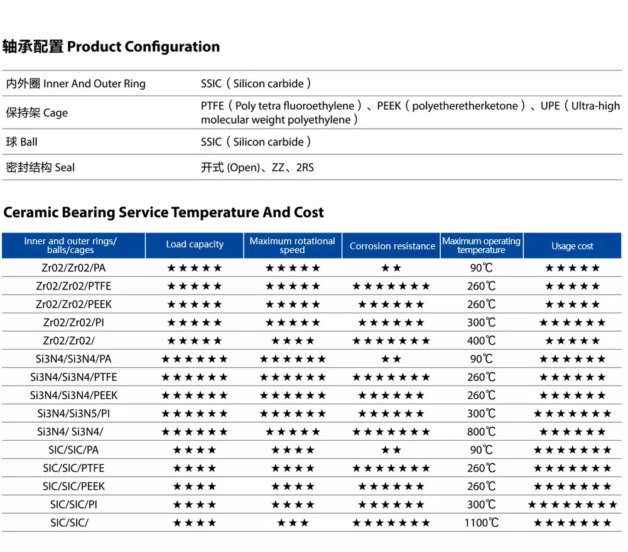Viewport: 628px width, 552px height.
Task: Click the Corrosion resistance column header
Action: tap(392, 246)
